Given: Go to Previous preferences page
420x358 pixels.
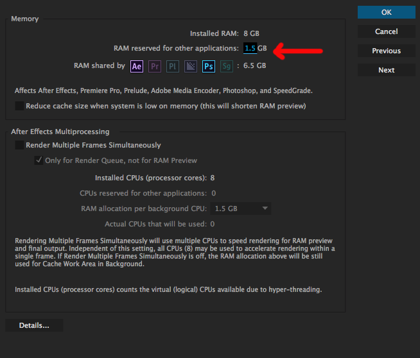Looking at the screenshot, I should (x=386, y=51).
